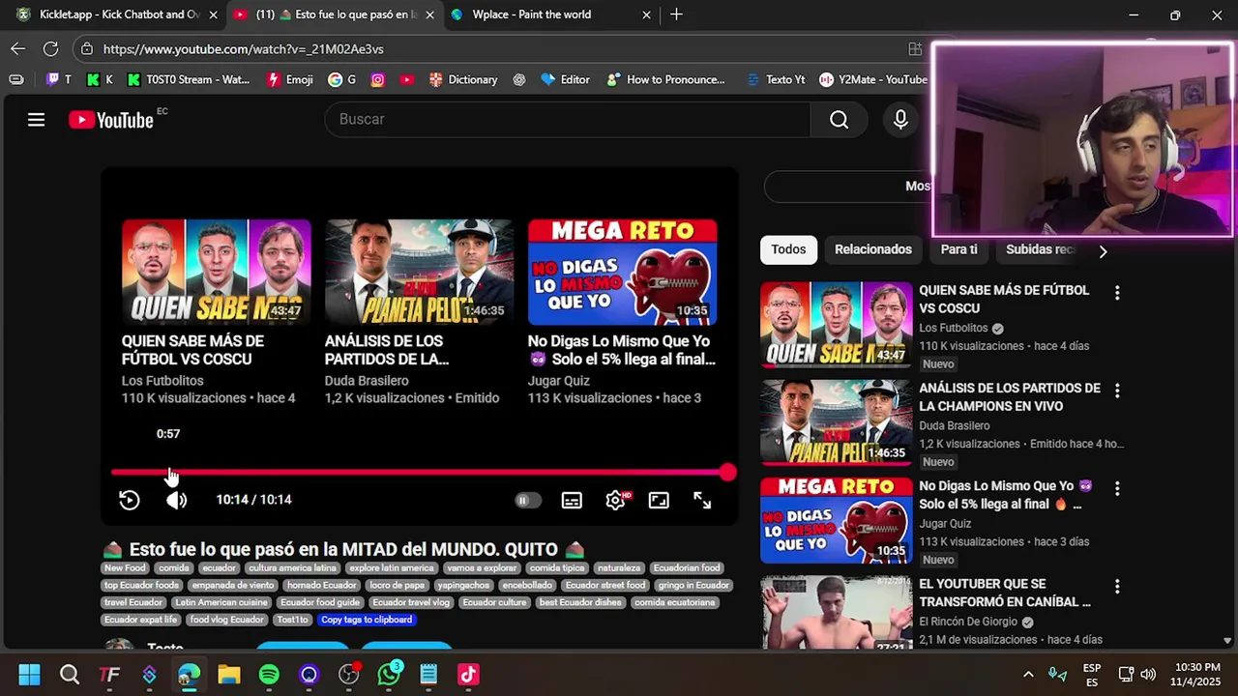Open options for QUIEN SABE MÁS DE FÚTBOL sidebar video
Viewport: 1238px width, 696px height.
[1117, 292]
